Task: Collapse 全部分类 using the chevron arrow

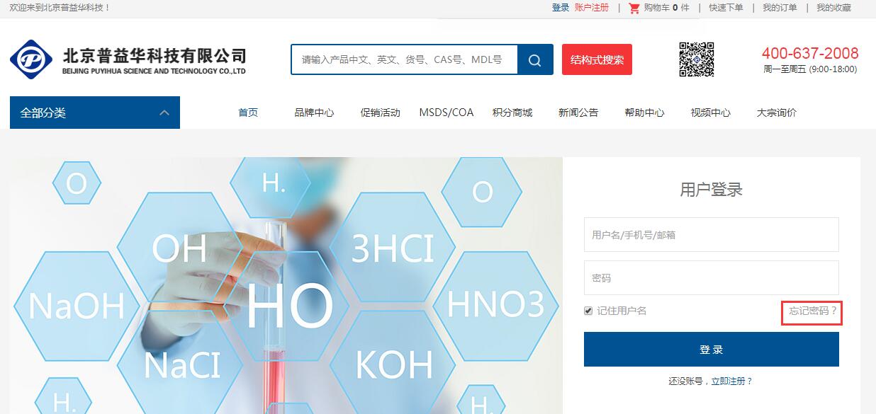Action: [164, 113]
